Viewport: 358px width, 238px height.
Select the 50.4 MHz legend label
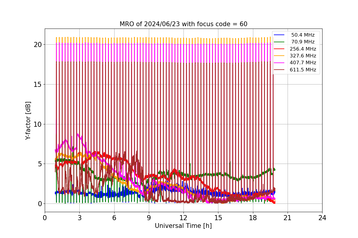tap(303, 35)
